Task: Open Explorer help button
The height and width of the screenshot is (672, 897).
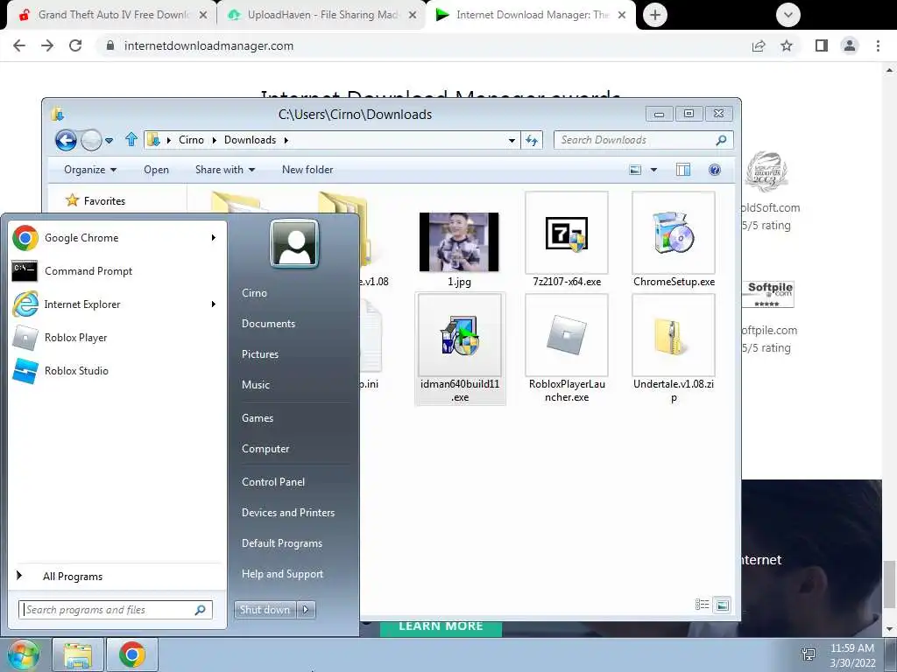Action: point(715,170)
